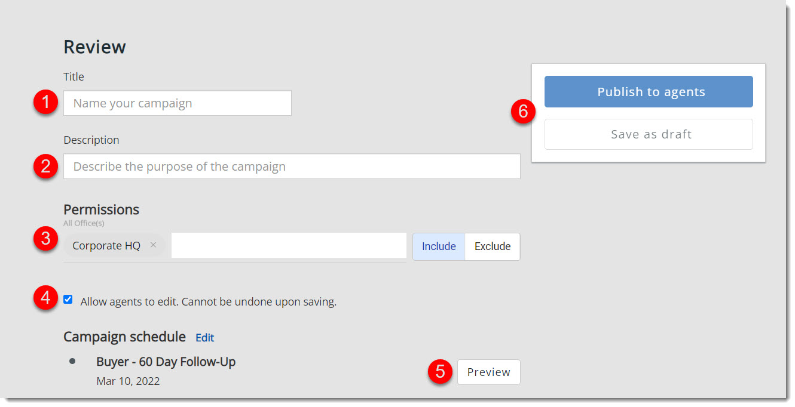Click the bullet beside Buyer - 60 Day Follow-Up
The height and width of the screenshot is (407, 795).
[x=72, y=361]
